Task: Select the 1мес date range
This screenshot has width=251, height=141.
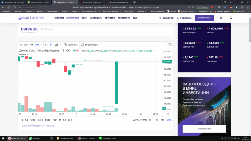Action: pyautogui.click(x=33, y=120)
